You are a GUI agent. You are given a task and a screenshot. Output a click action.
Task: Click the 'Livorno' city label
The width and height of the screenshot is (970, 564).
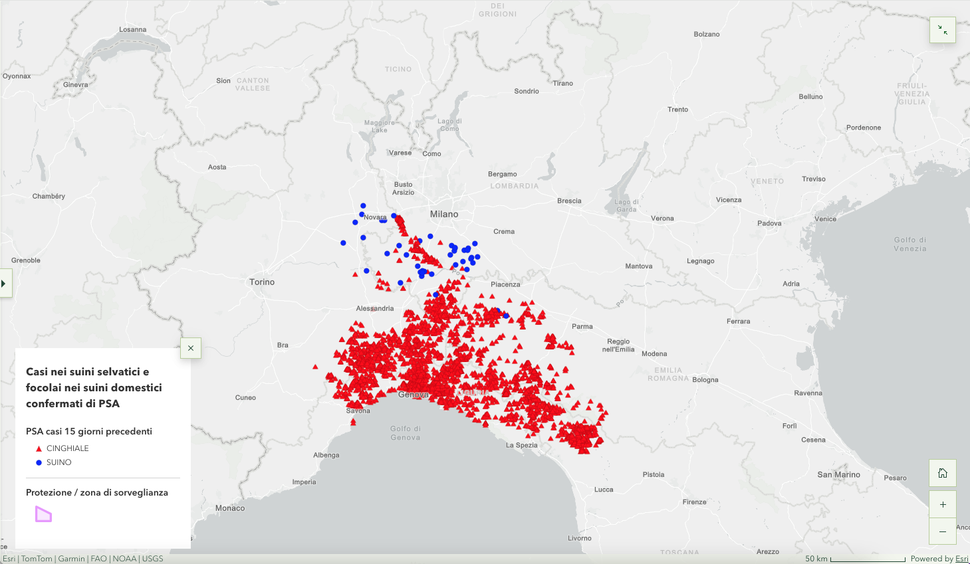point(580,538)
